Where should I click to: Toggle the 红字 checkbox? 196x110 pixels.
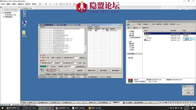tap(46, 57)
